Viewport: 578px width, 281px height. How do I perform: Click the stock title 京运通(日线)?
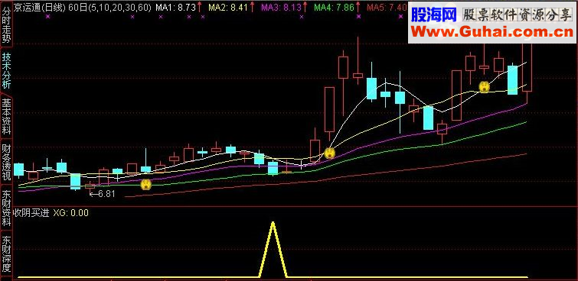tap(40, 7)
